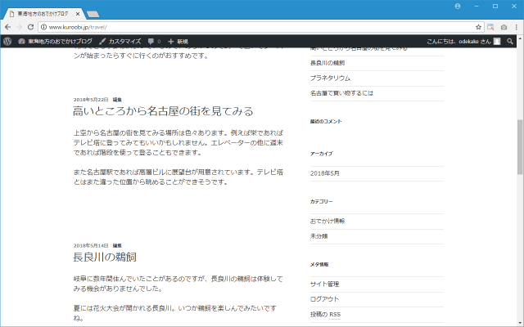Open Chrome three-dot menu
Image resolution: width=524 pixels, height=327 pixels.
(x=516, y=27)
